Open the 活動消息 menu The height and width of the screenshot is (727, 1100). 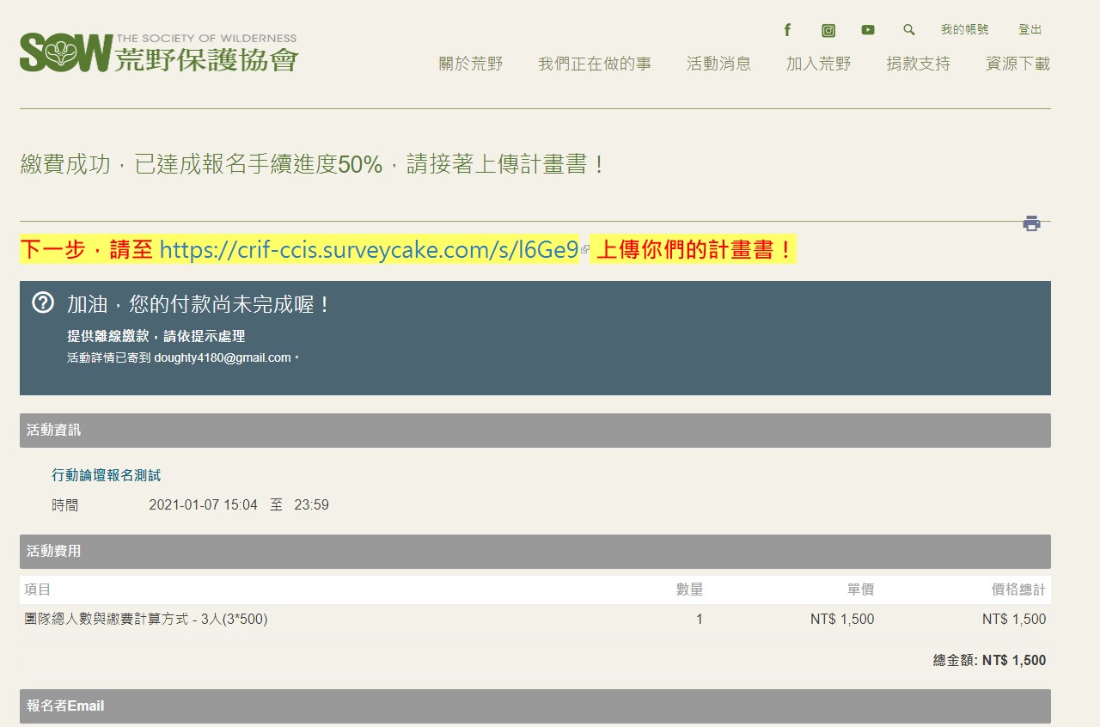(x=718, y=64)
